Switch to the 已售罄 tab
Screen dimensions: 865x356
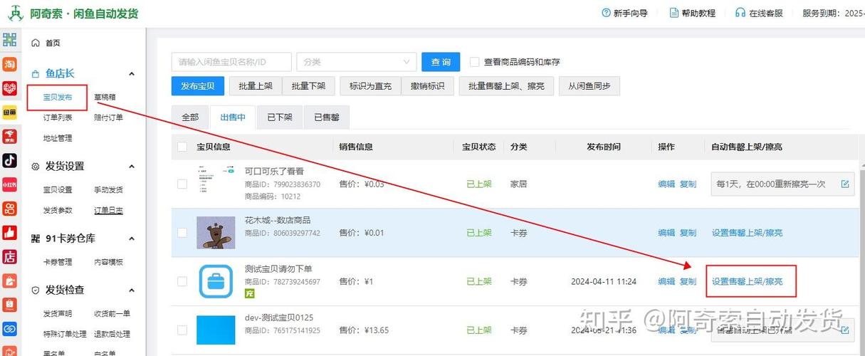coord(327,117)
